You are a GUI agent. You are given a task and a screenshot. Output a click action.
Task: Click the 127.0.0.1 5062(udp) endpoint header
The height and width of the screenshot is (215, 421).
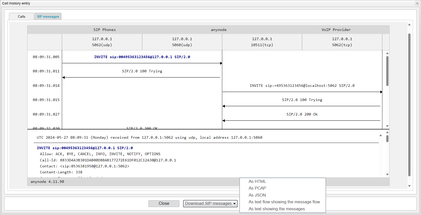pos(102,42)
